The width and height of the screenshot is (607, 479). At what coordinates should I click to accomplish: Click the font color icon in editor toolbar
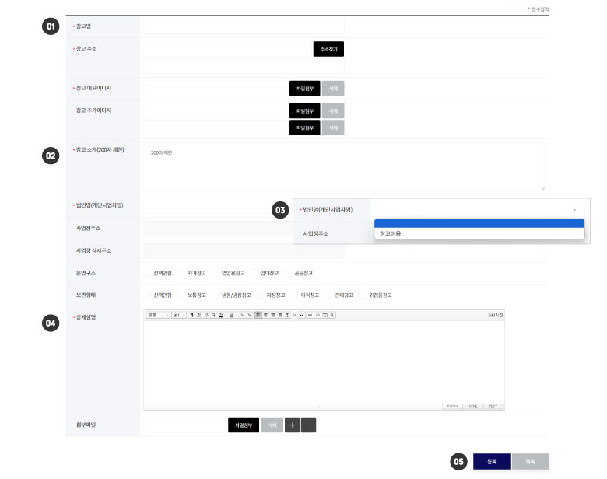tap(221, 315)
